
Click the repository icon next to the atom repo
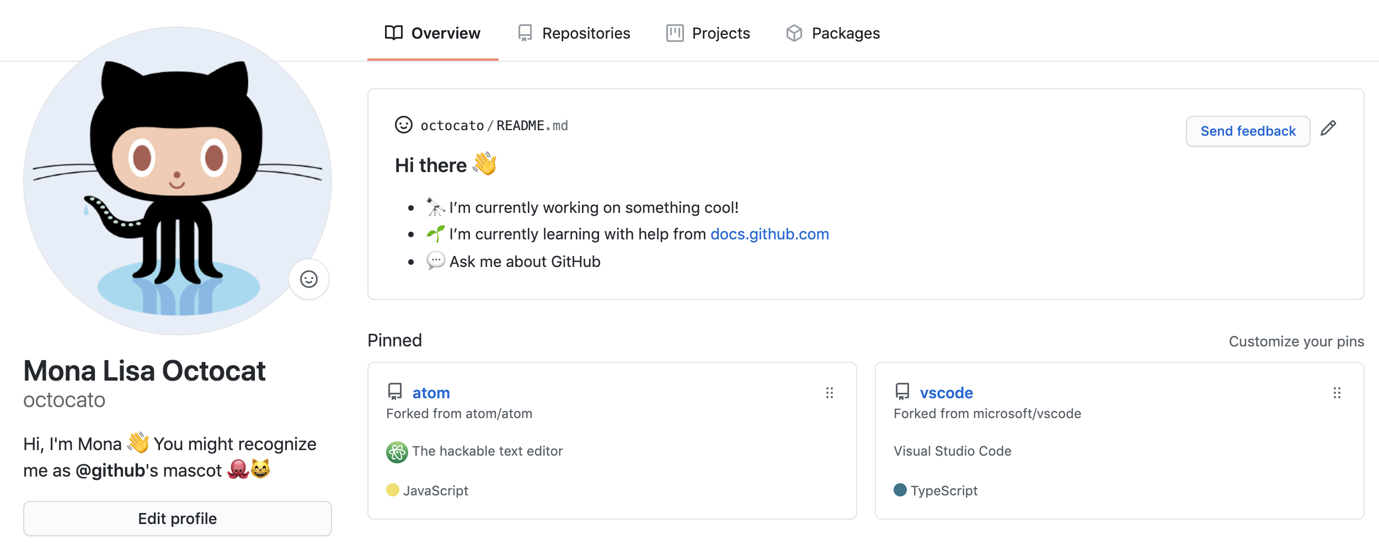point(396,392)
